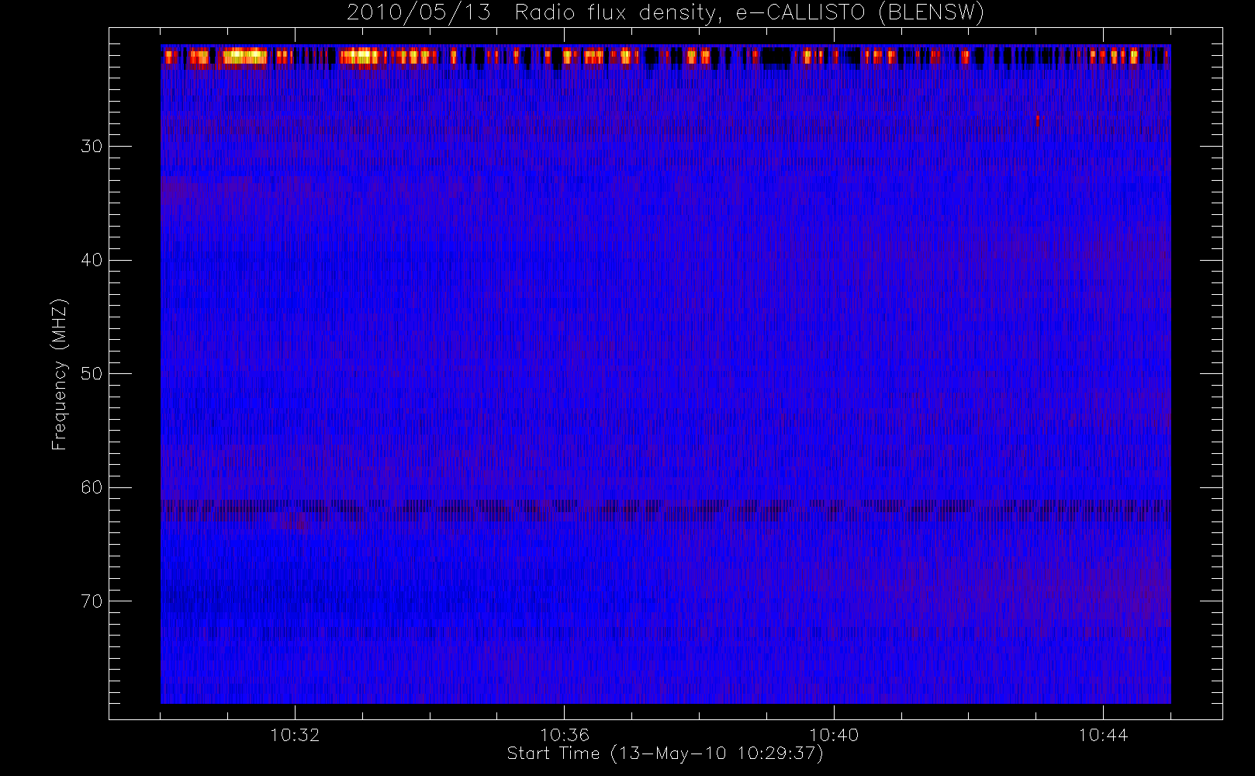Image resolution: width=1255 pixels, height=776 pixels.
Task: Click the 60 MHz frequency tick label
Action: (92, 487)
